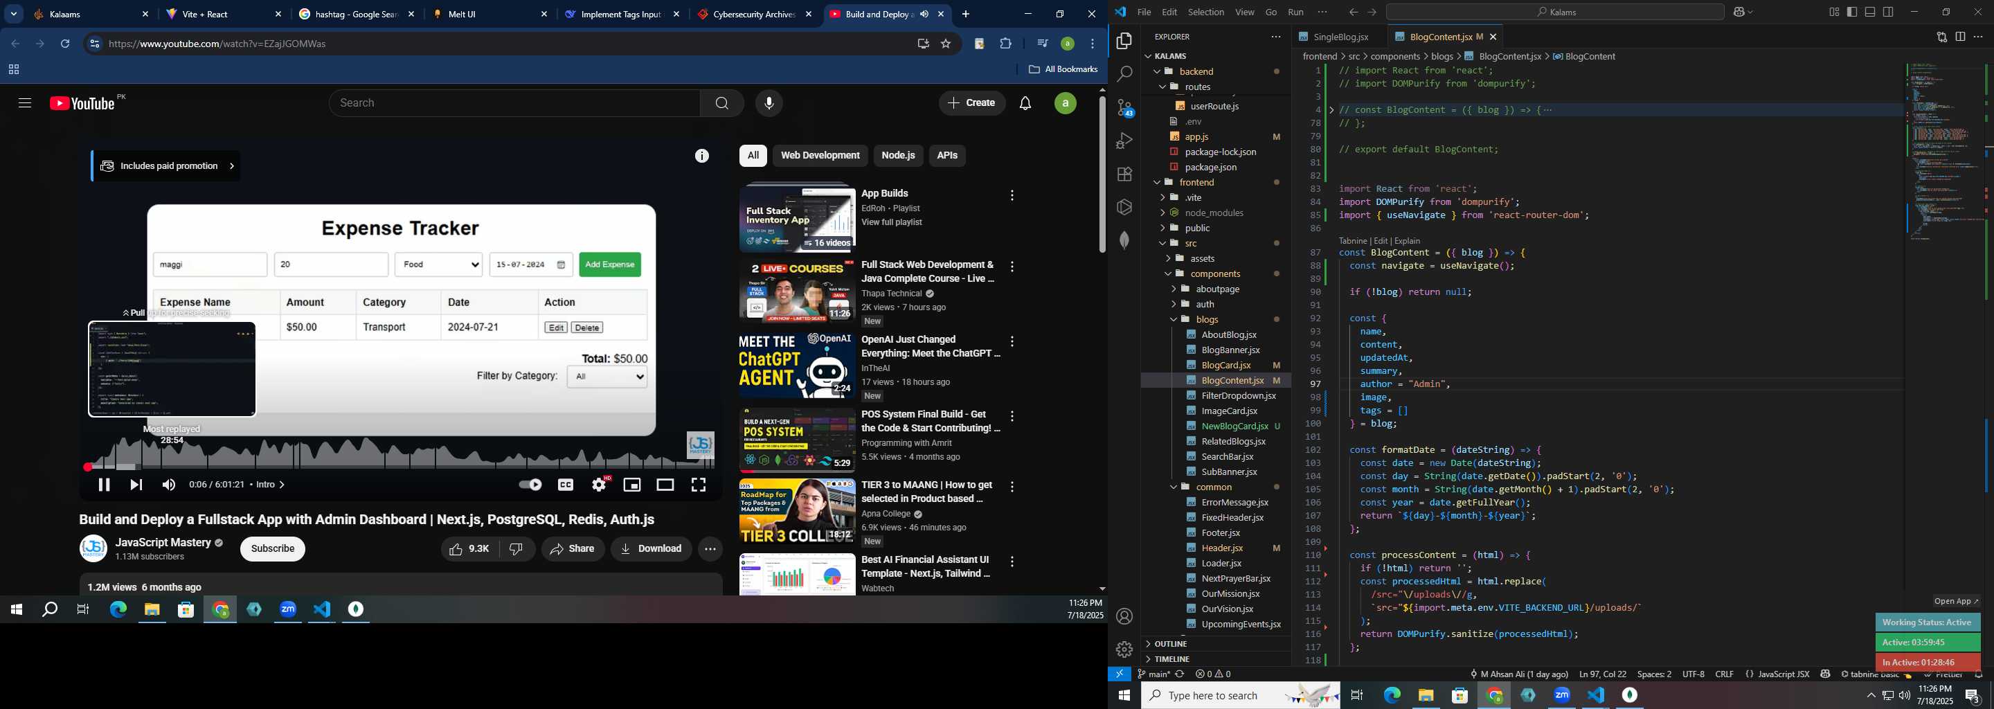Open the Category dropdown showing Food
This screenshot has width=1994, height=709.
(x=439, y=264)
